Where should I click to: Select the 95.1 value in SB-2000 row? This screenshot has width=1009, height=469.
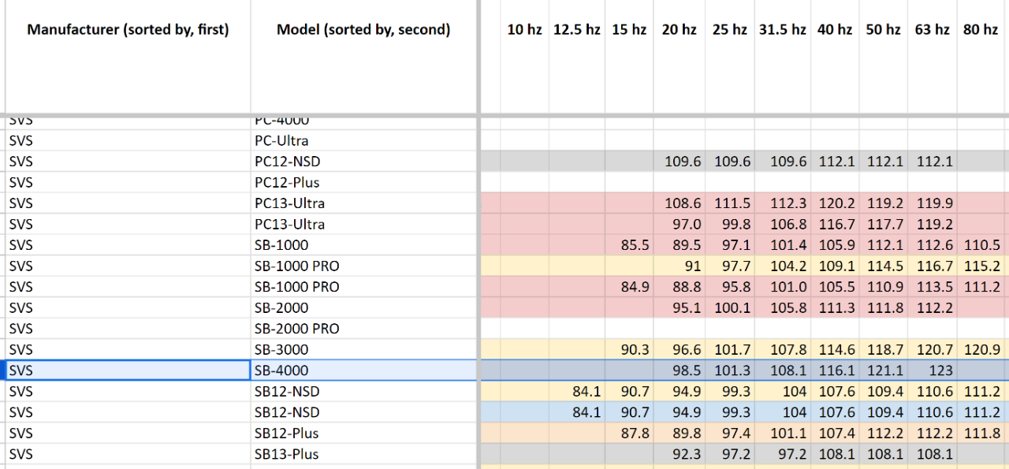point(679,307)
